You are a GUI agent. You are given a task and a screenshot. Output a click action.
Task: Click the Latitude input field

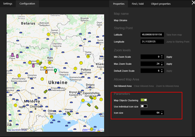152,35
